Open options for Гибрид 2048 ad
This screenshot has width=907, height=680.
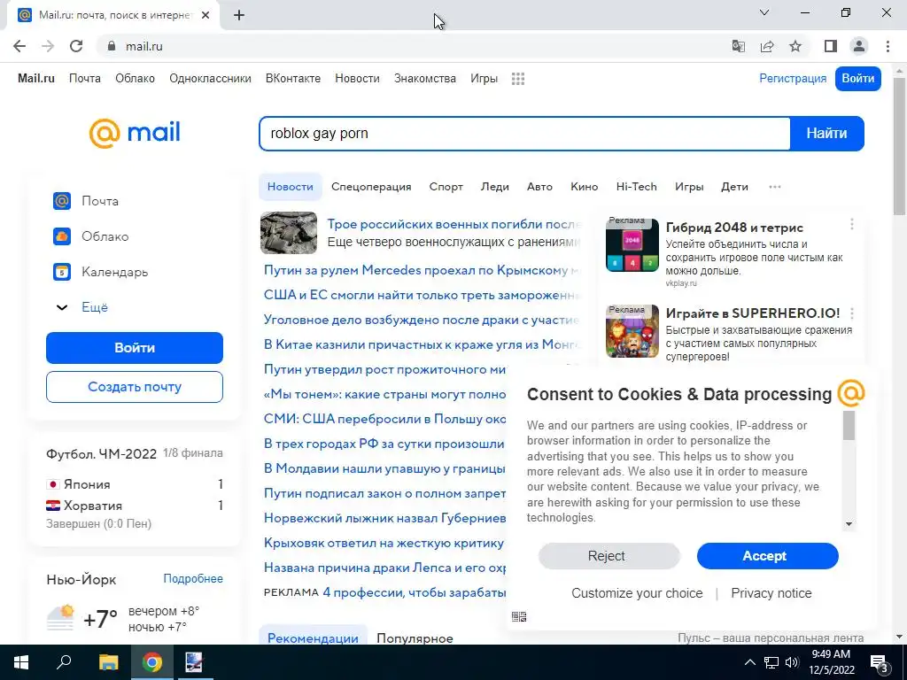point(851,224)
